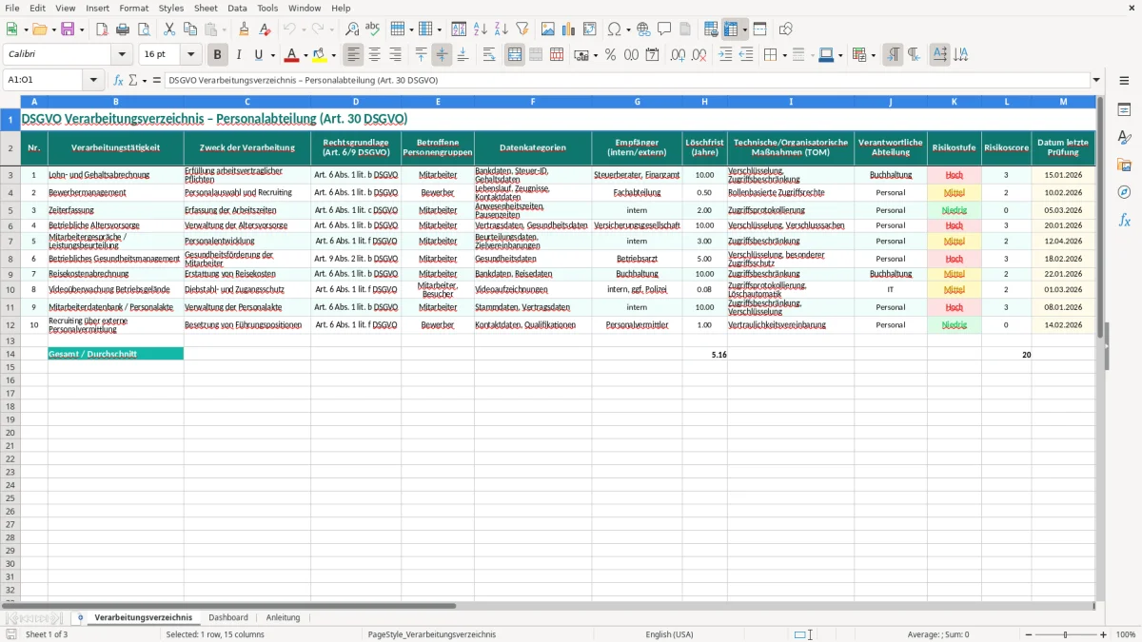Viewport: 1142px width, 642px height.
Task: Open Print Preview via toolbar icon
Action: [144, 29]
